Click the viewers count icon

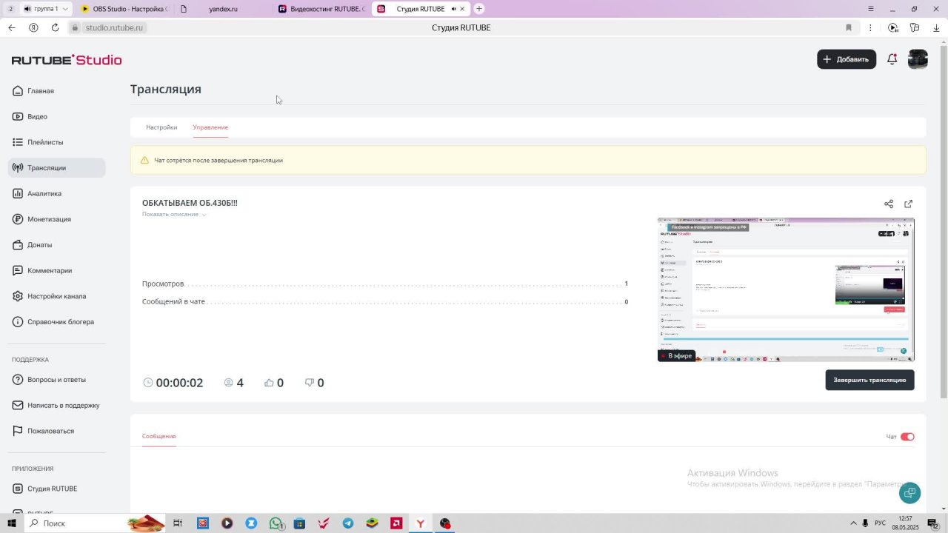[228, 383]
